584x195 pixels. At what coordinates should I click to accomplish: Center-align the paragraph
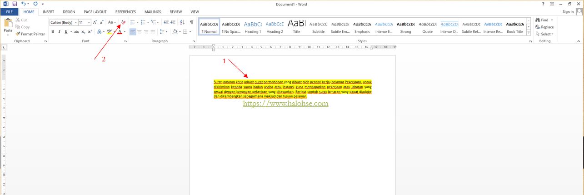[140, 32]
